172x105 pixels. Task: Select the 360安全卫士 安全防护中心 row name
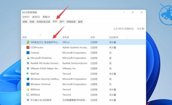[45, 42]
